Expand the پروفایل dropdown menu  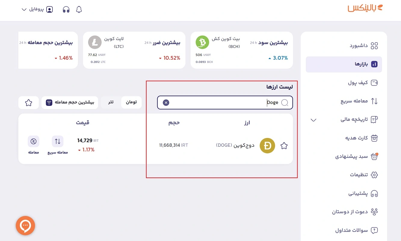tap(37, 9)
